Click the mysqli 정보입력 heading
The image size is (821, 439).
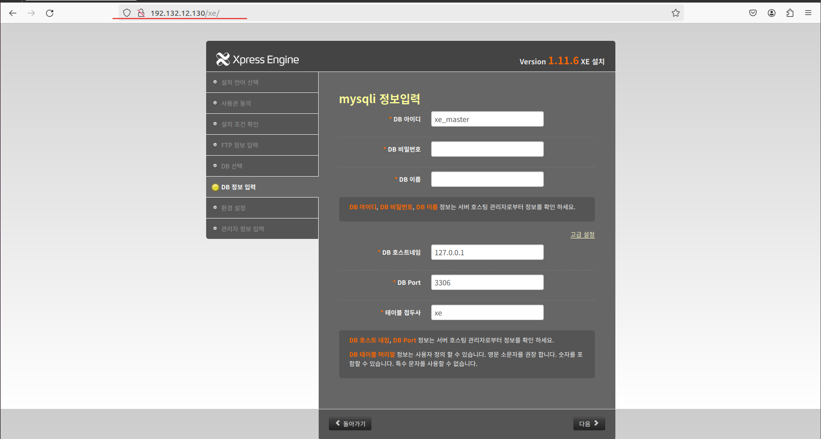click(x=380, y=99)
